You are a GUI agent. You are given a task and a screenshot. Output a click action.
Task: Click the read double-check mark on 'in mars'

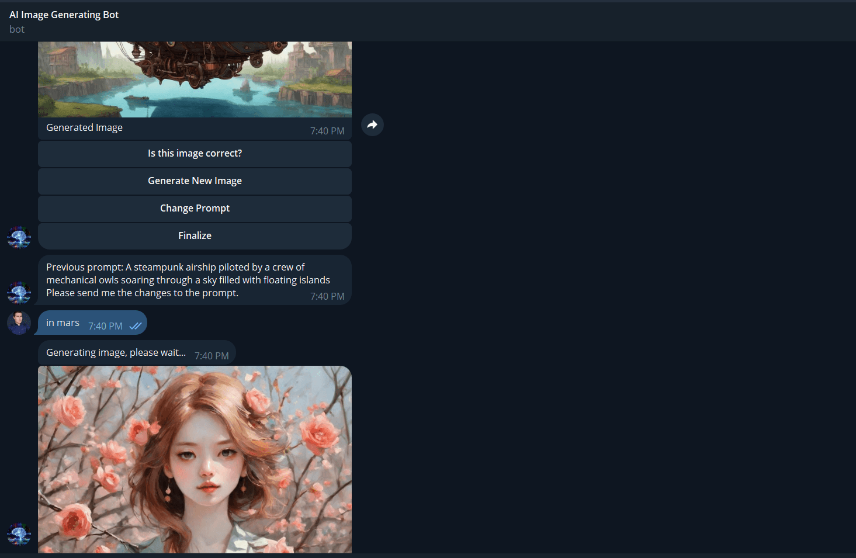click(136, 326)
